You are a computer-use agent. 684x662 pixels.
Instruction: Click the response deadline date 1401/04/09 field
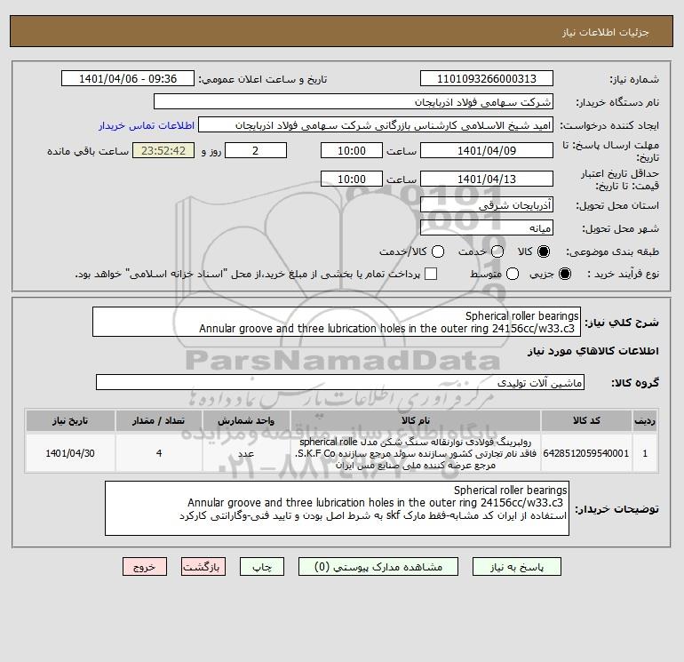(487, 150)
